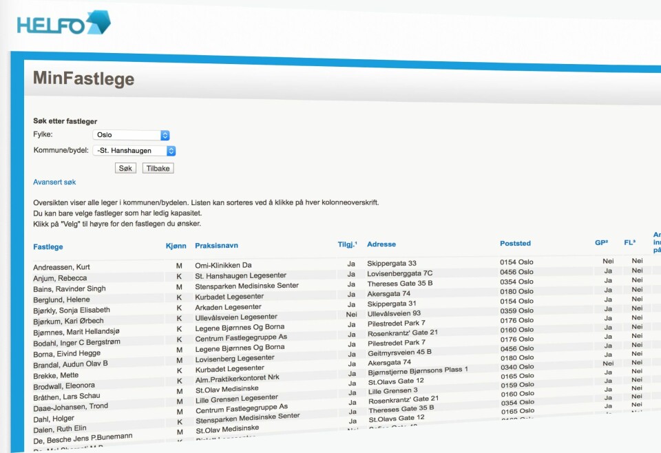
Task: Click the MinFastlege page heading
Action: (x=83, y=78)
